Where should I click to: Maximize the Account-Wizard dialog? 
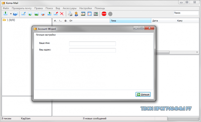142,28
